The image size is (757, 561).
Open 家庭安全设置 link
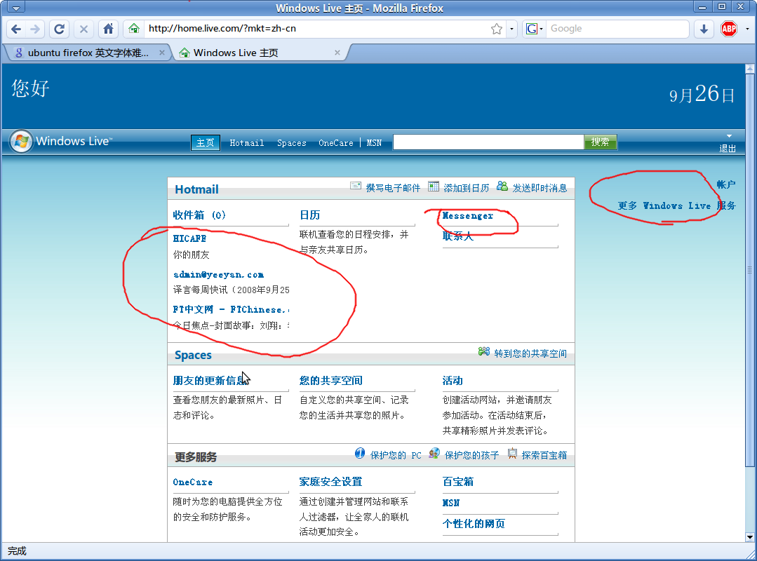point(330,482)
